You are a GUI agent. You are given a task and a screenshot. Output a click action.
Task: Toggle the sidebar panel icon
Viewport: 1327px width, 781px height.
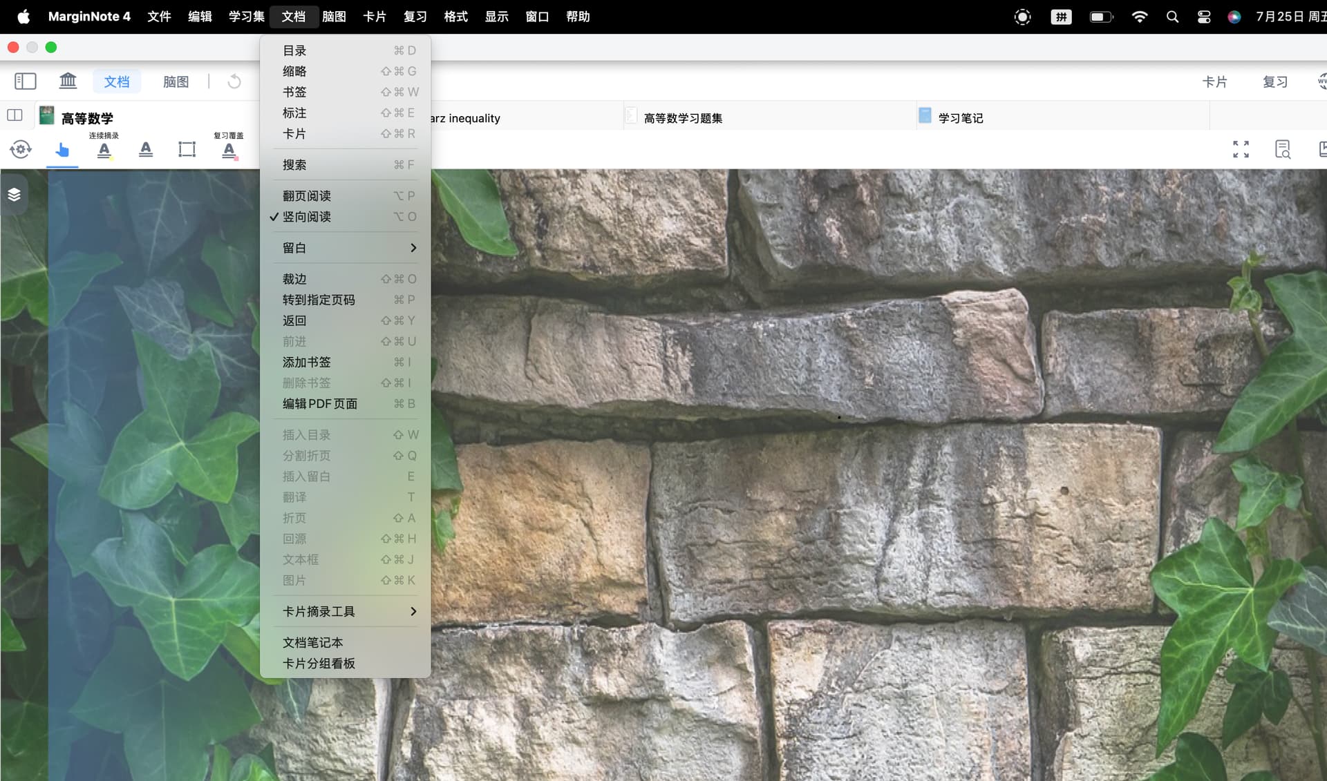coord(26,81)
